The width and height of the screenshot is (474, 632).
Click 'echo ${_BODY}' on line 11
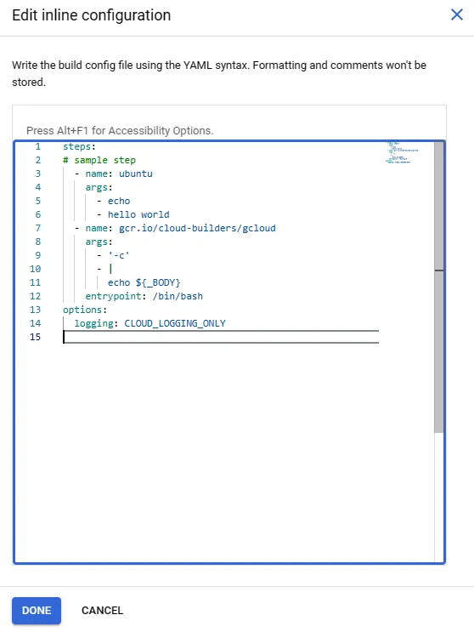coord(144,282)
